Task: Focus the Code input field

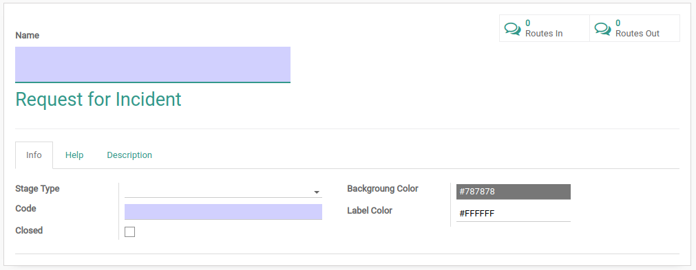Action: click(223, 212)
